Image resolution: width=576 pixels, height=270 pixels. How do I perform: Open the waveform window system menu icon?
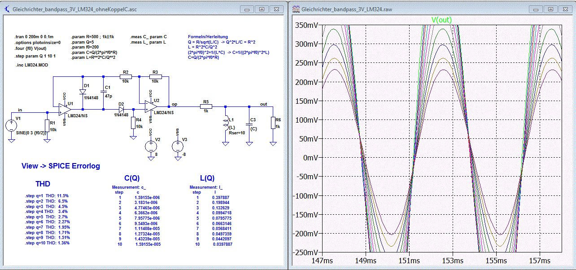296,9
